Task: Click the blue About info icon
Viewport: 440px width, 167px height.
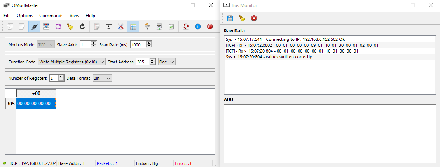Action: pyautogui.click(x=198, y=26)
